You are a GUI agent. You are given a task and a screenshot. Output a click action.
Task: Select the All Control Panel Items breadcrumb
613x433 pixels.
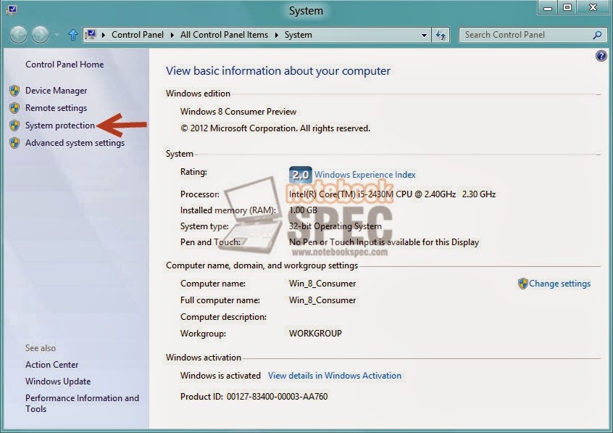pos(224,35)
